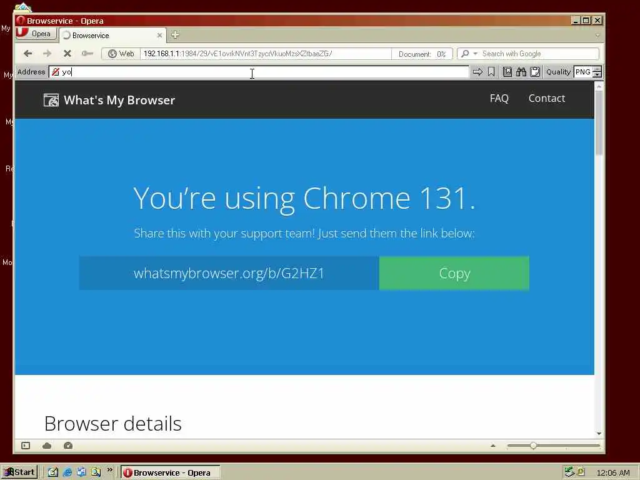640x480 pixels.
Task: Open the closed tabs dropdown at tab bar end
Action: coord(597,36)
